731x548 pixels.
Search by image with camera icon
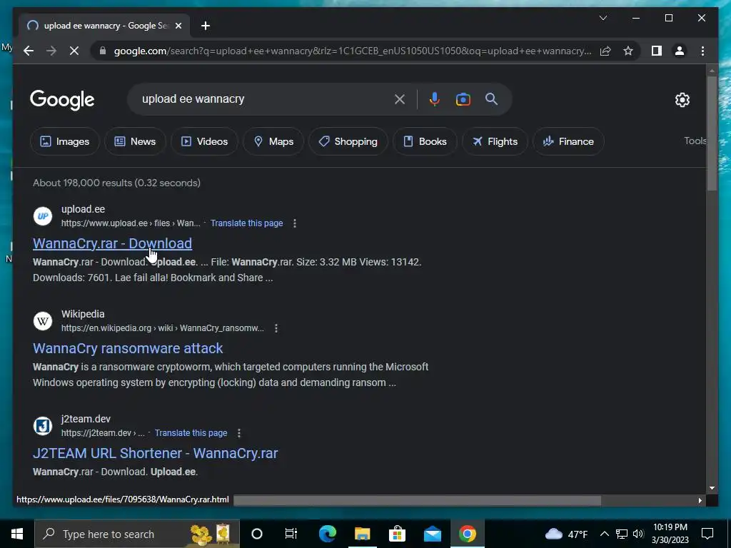click(x=463, y=99)
